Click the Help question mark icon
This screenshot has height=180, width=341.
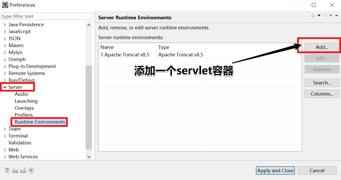tap(7, 170)
